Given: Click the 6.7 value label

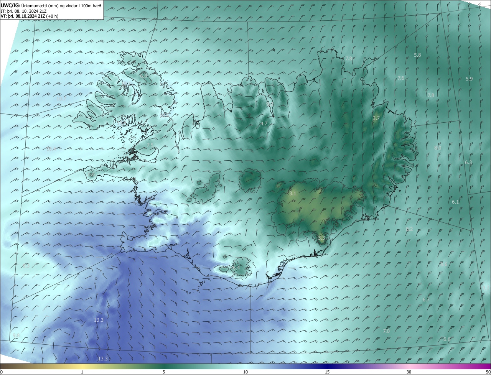Looking at the screenshot, I should click(426, 299).
